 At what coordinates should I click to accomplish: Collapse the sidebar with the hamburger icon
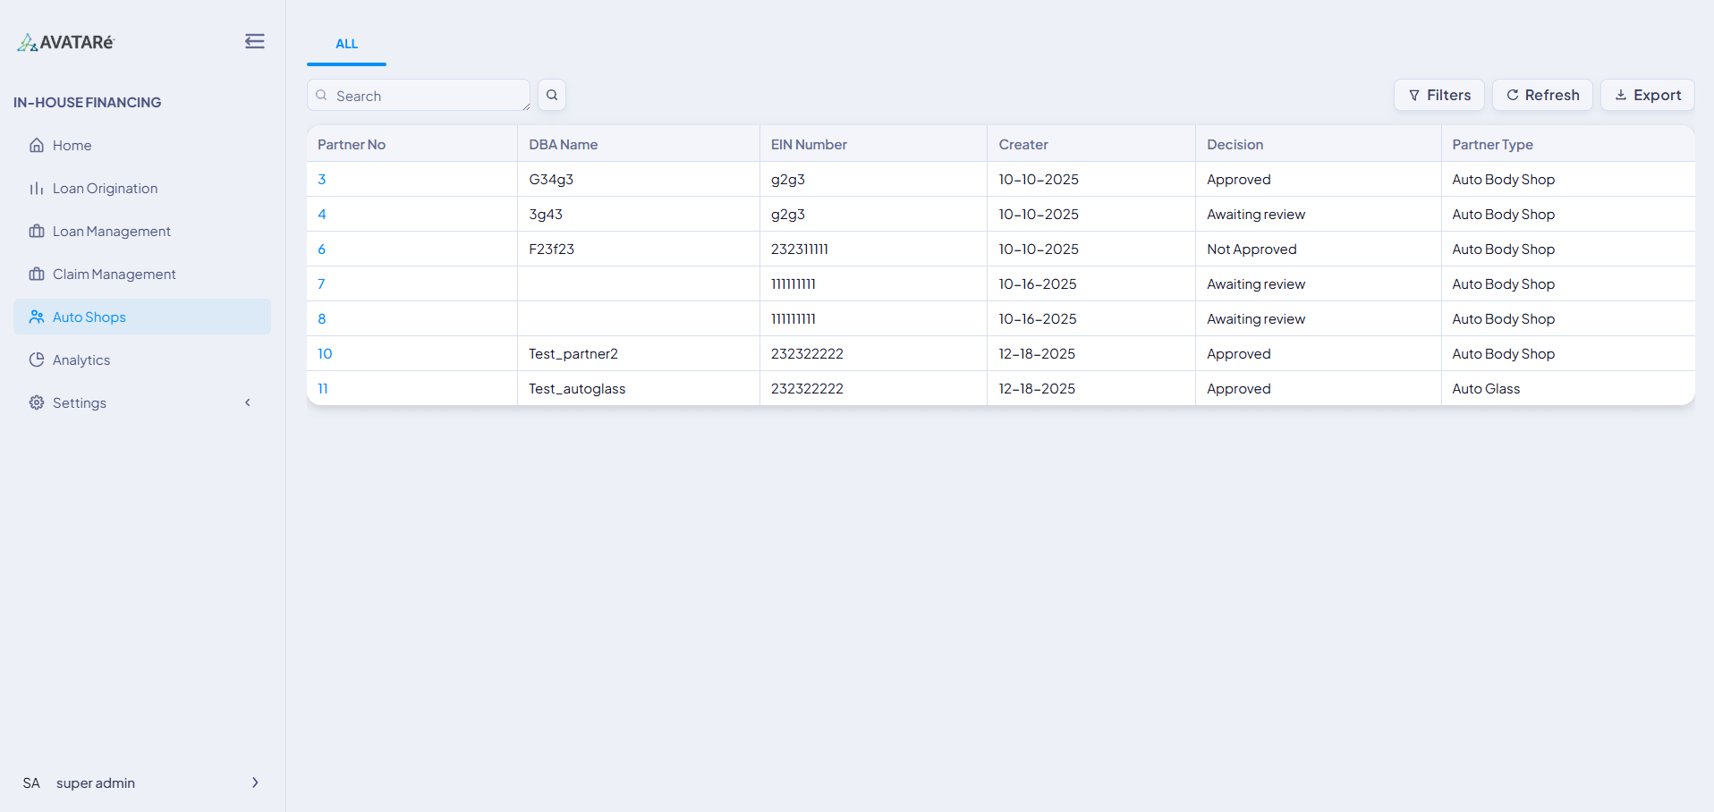[x=254, y=40]
